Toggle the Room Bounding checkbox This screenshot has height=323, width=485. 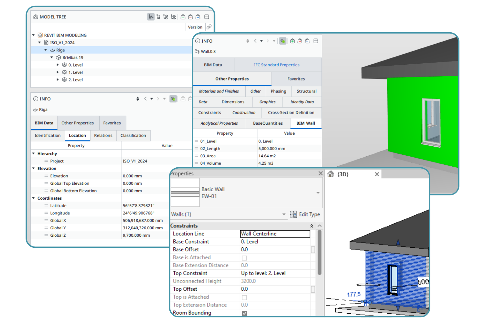pos(244,313)
